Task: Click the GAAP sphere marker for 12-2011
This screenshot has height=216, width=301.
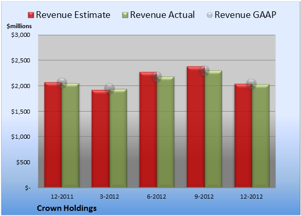Action: coord(62,83)
